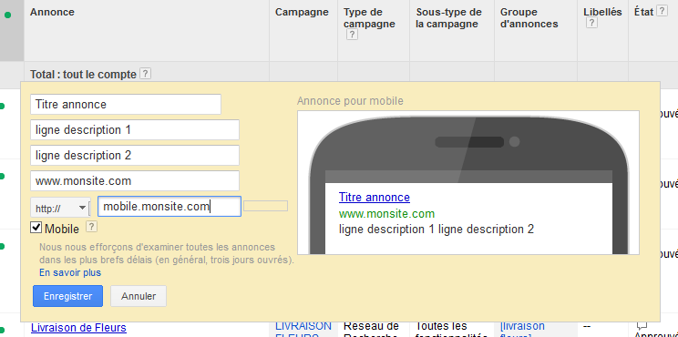
Task: Click the Annuler button
Action: pyautogui.click(x=139, y=296)
